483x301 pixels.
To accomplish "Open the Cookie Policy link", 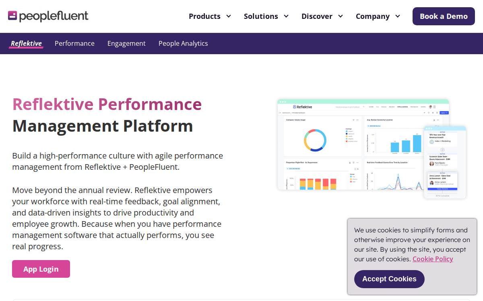I will 433,259.
